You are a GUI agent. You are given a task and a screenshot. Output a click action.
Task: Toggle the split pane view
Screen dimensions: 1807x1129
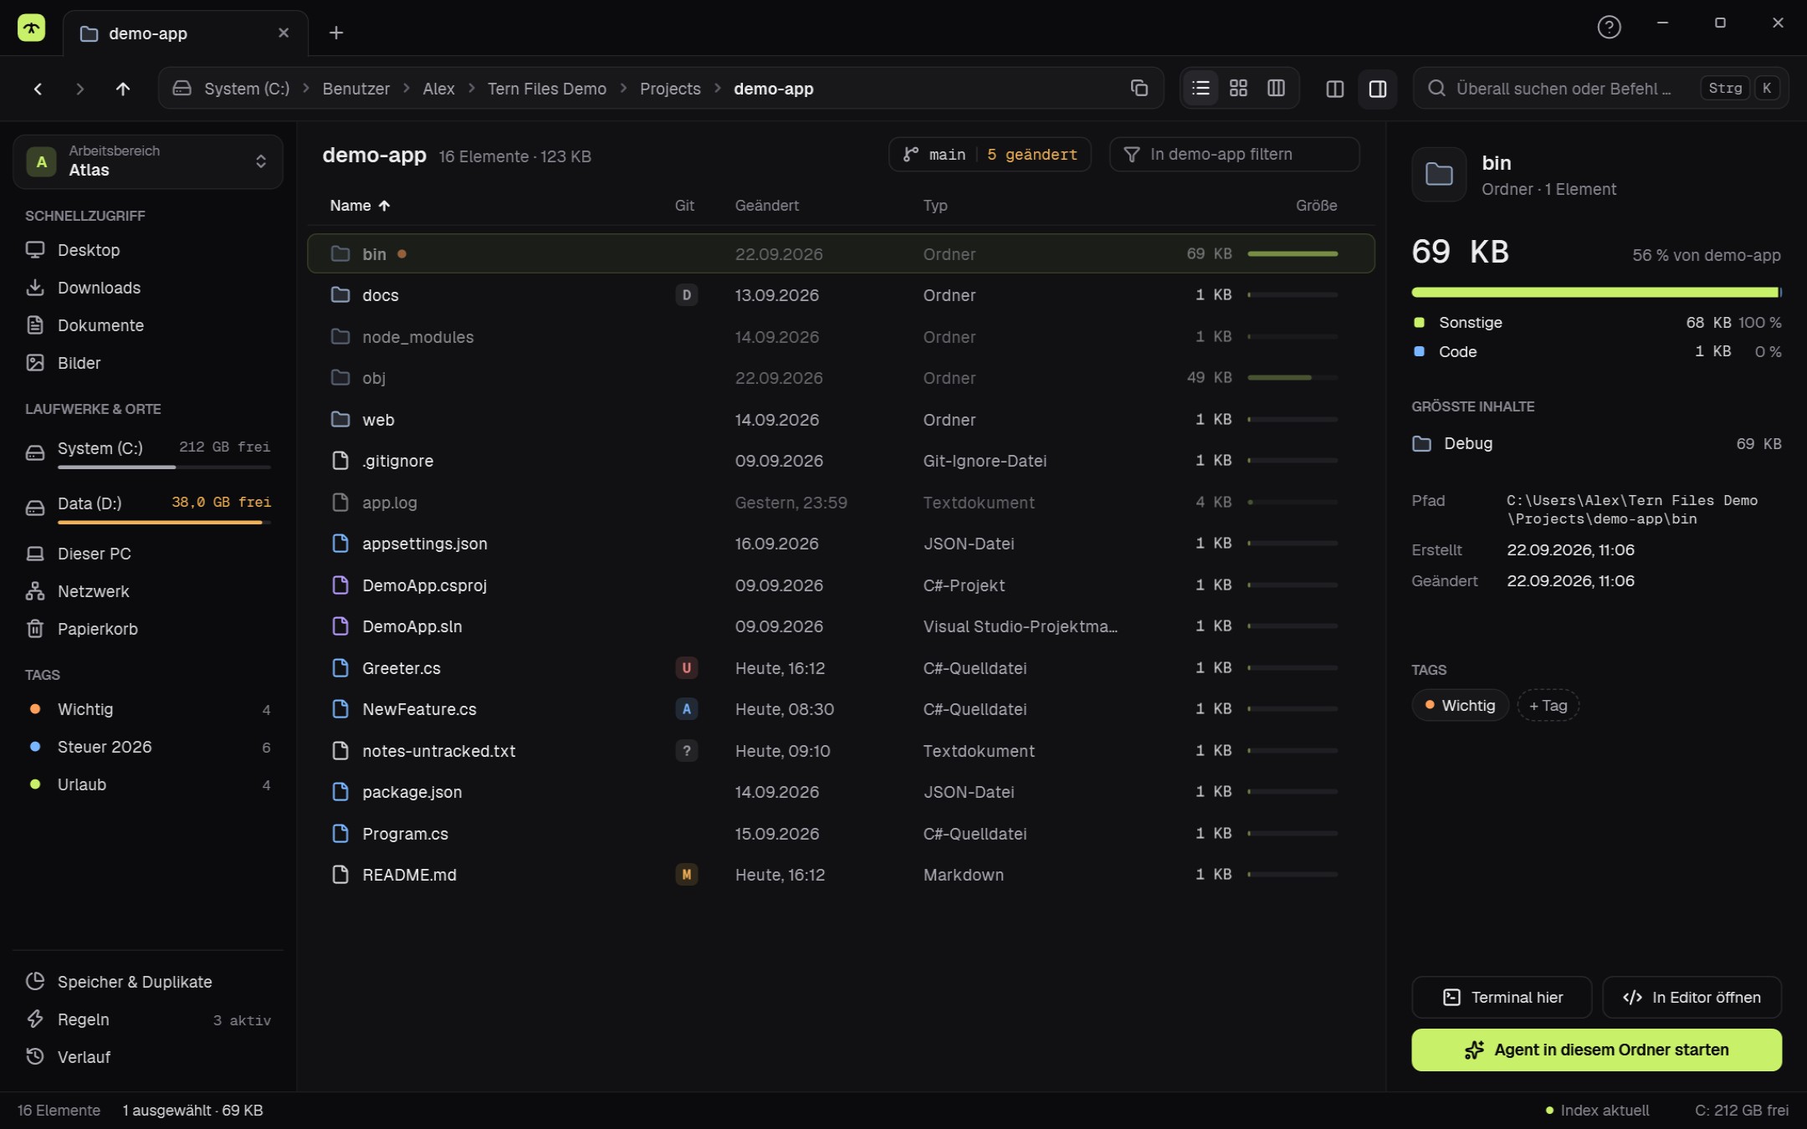tap(1335, 89)
